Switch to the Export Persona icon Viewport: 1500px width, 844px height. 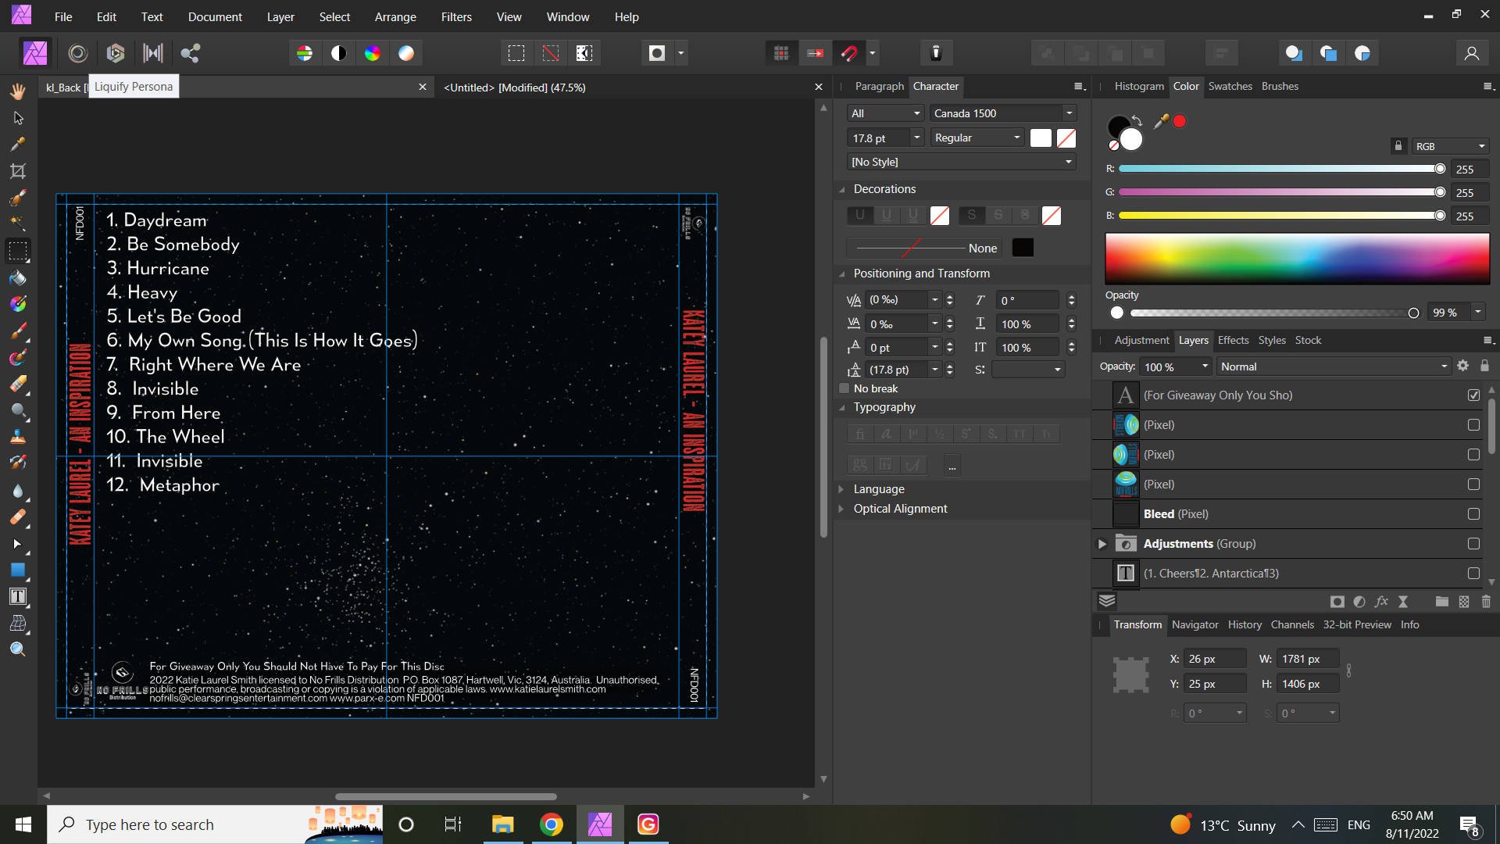point(191,53)
